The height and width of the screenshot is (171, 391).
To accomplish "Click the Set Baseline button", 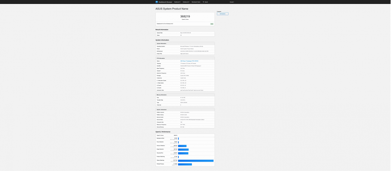I will pyautogui.click(x=223, y=14).
